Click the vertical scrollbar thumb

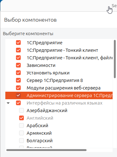pos(115,59)
